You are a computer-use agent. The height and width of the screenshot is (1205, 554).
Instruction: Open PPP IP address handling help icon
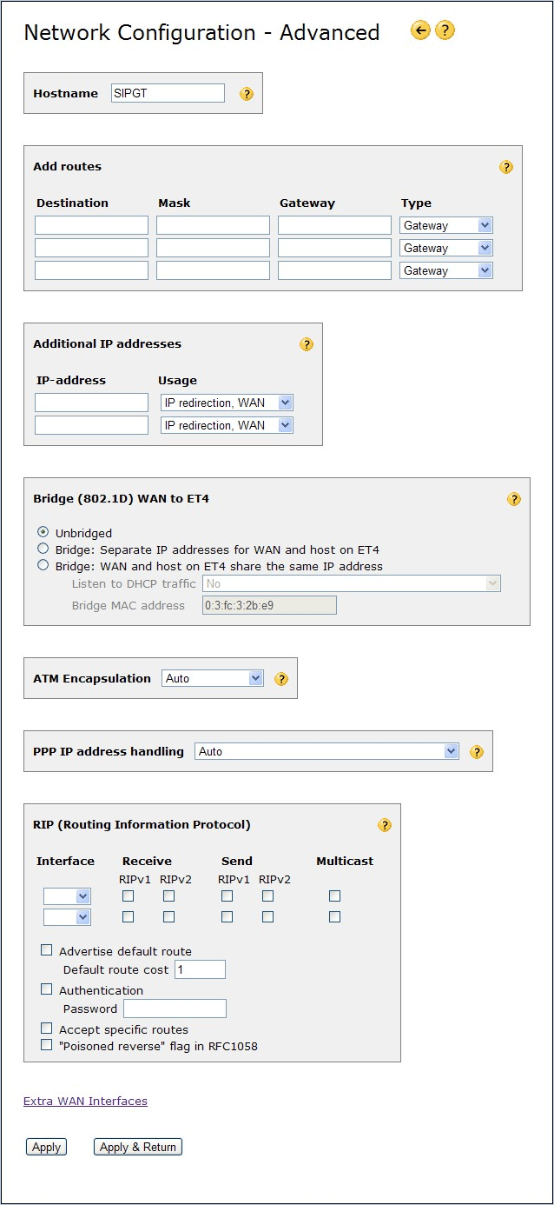(477, 752)
